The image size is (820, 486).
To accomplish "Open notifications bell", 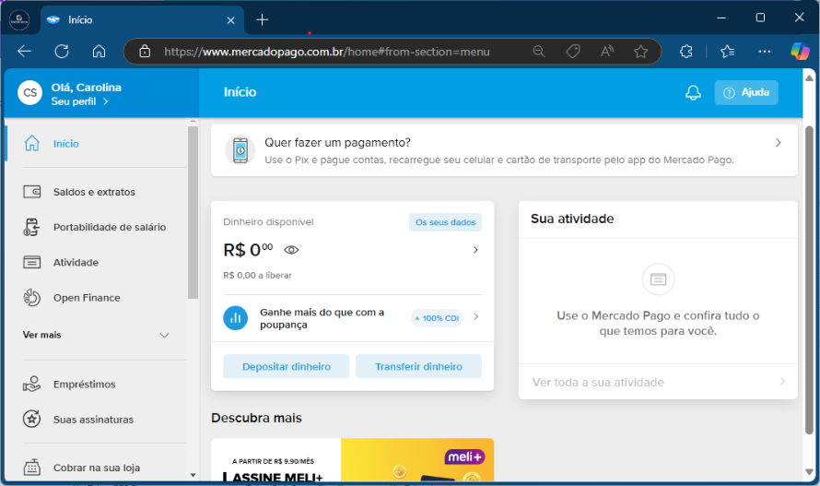I will pyautogui.click(x=693, y=93).
